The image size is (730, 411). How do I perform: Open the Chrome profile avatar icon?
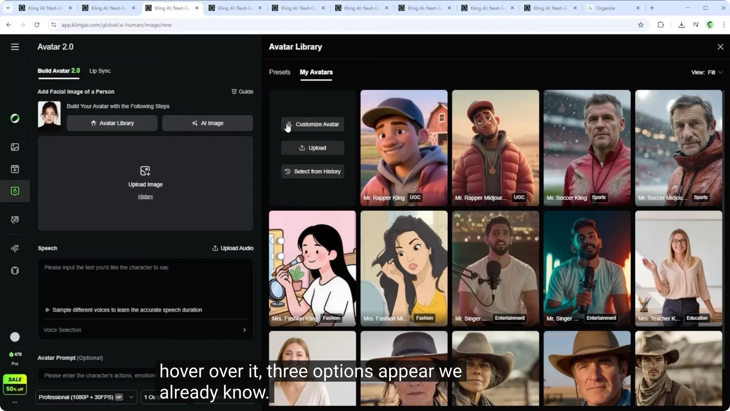coord(710,25)
